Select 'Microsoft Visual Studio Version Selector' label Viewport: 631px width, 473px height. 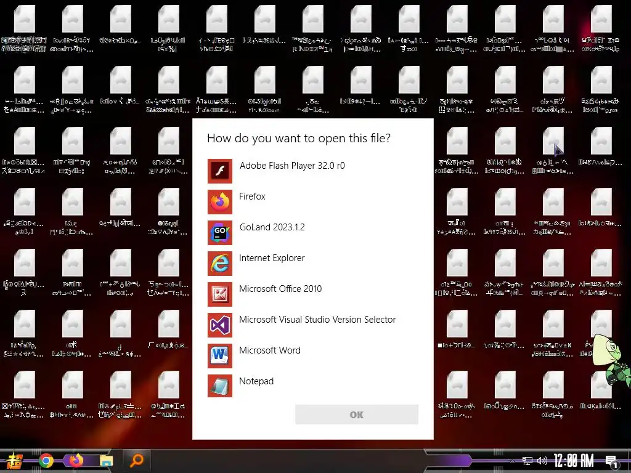coord(317,320)
